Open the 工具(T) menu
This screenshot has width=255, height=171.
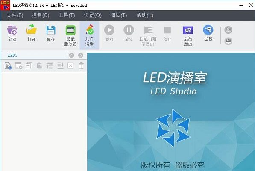coord(67,15)
